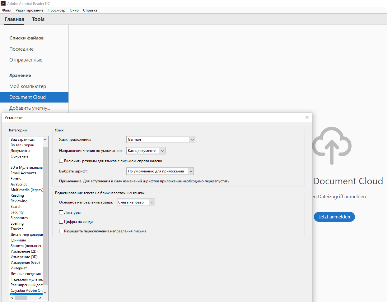Open the Язык приложения dropdown showing German

[x=161, y=140]
